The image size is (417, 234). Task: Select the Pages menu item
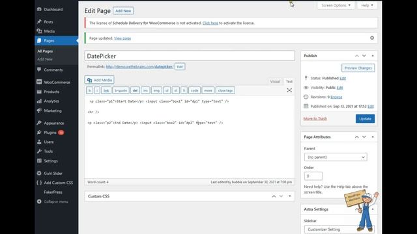click(x=50, y=40)
